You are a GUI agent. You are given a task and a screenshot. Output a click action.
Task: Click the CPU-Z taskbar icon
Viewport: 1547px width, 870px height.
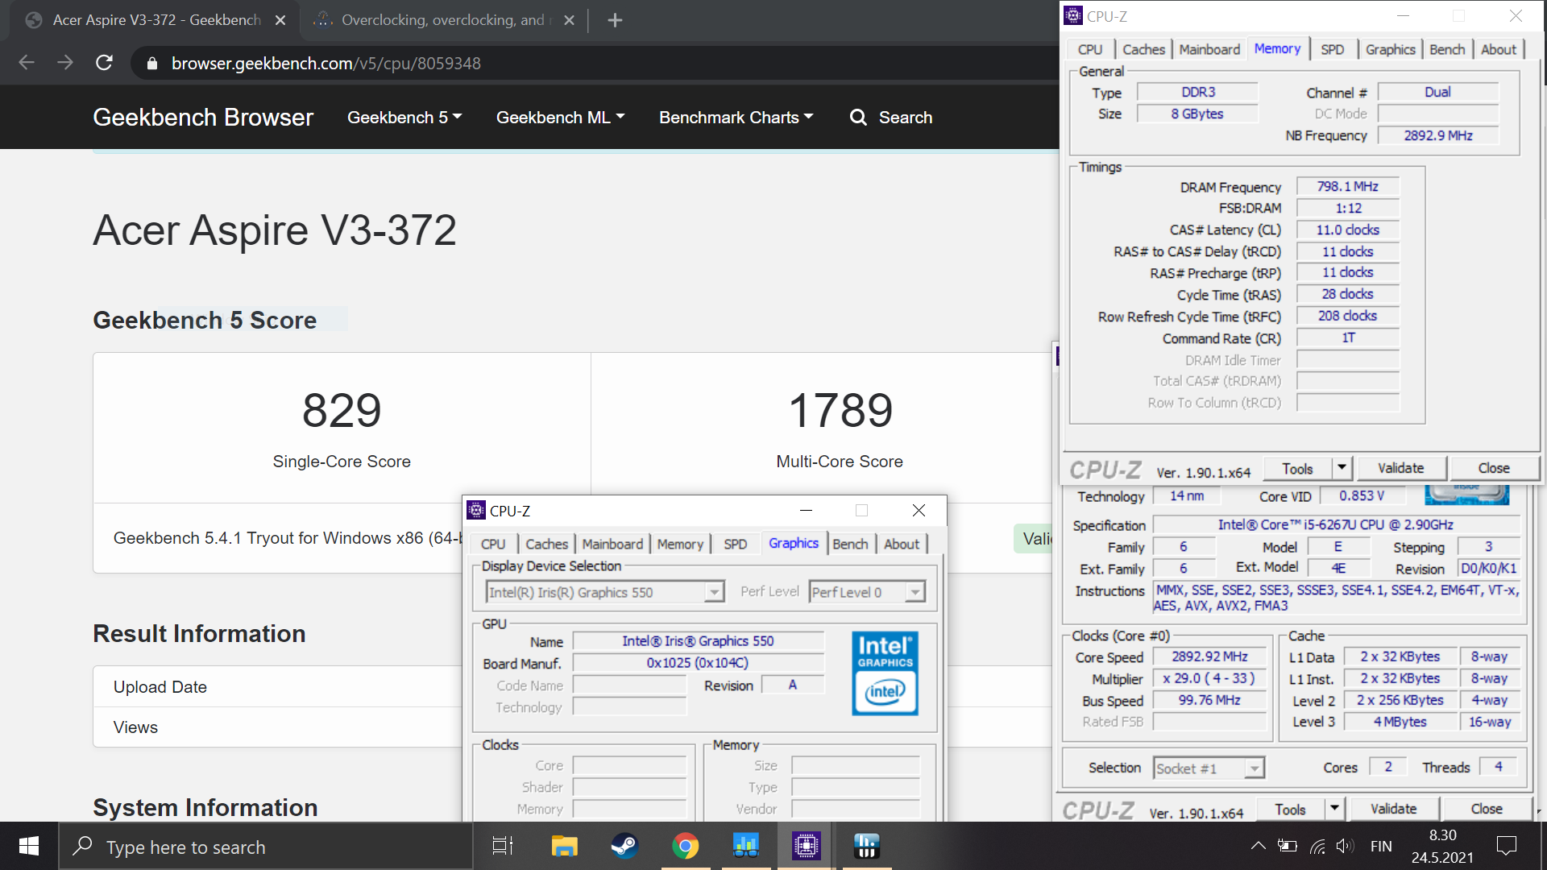(x=806, y=846)
